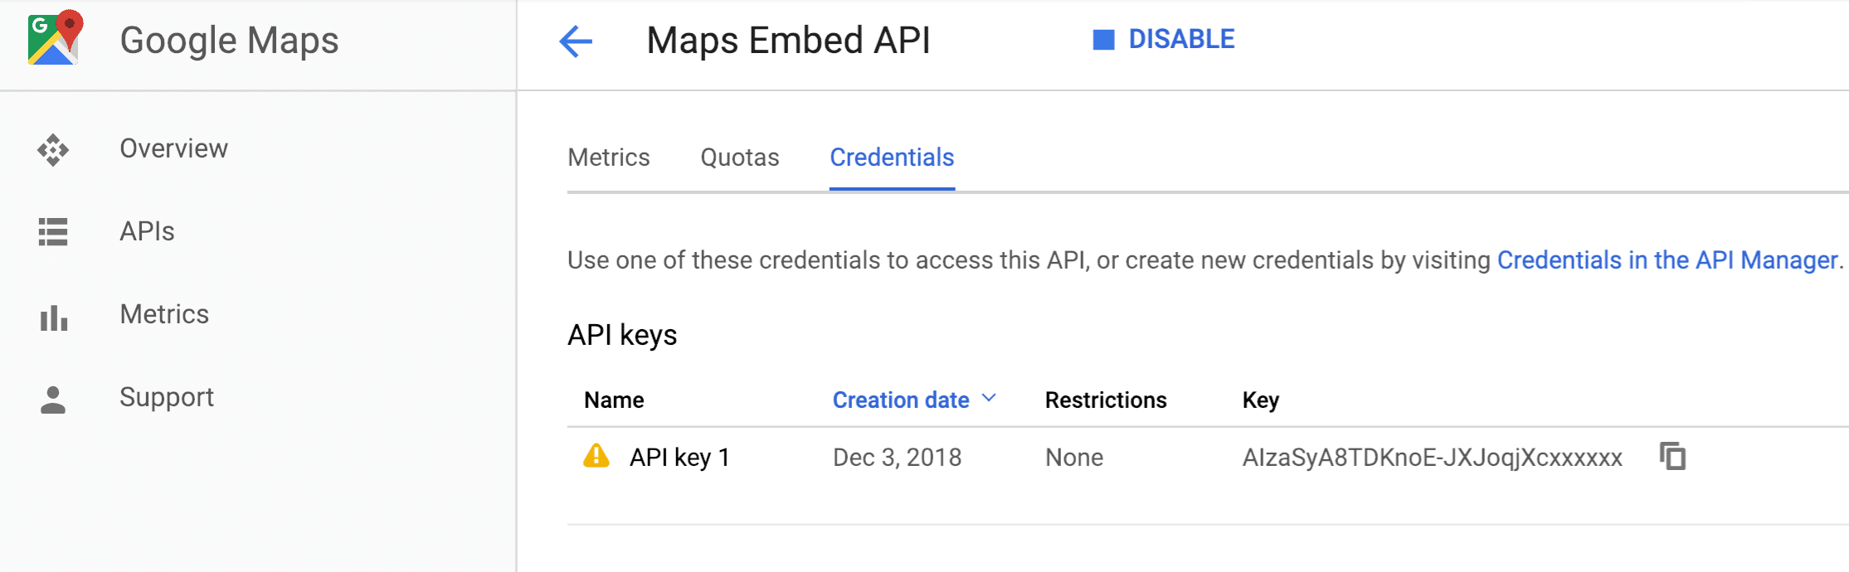Toggle Creation date sort order chevron
The height and width of the screenshot is (572, 1849).
[x=990, y=399]
